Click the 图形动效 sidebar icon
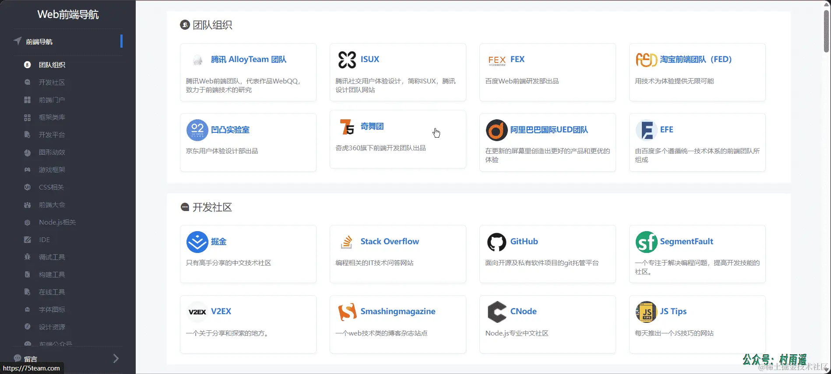831x374 pixels. pyautogui.click(x=28, y=152)
